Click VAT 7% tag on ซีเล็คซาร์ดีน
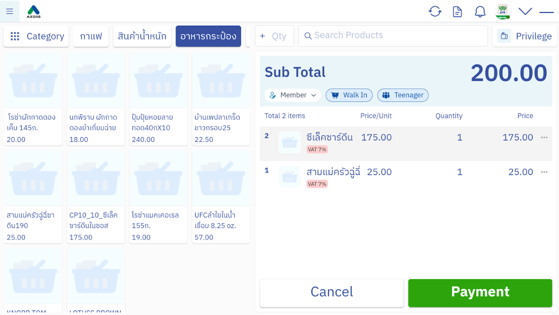The width and height of the screenshot is (559, 315). tap(317, 150)
